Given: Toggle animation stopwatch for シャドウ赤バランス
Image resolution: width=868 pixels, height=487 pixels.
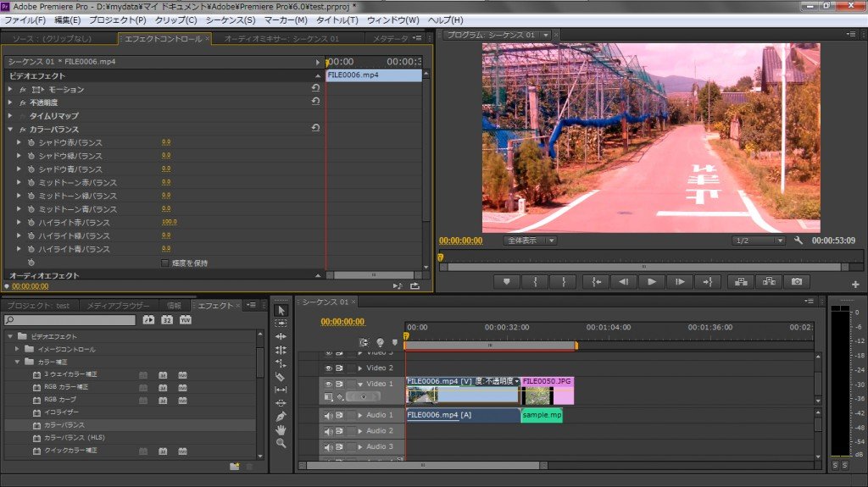Looking at the screenshot, I should coord(31,143).
